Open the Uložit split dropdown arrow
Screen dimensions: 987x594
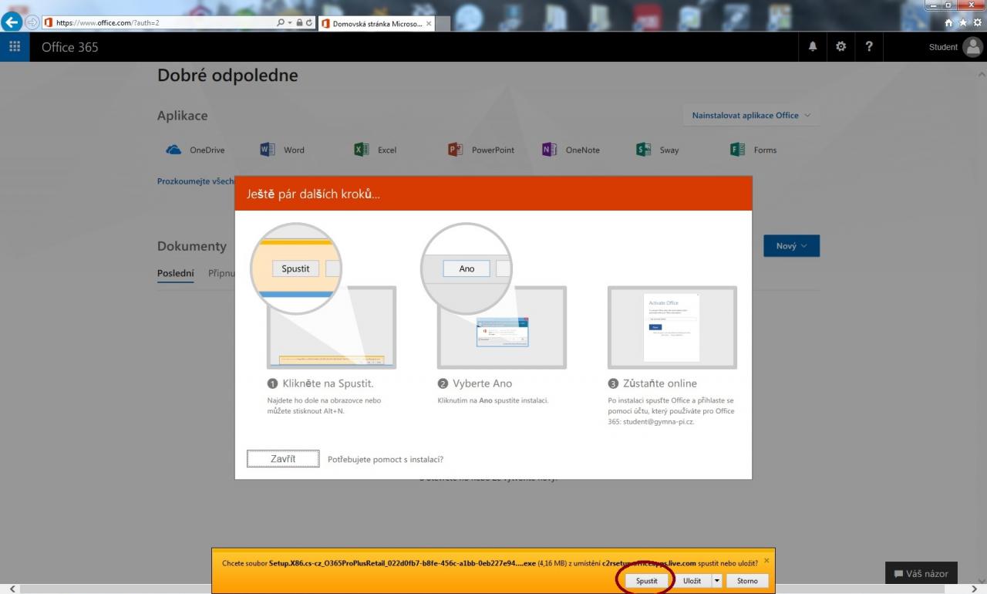coord(716,581)
